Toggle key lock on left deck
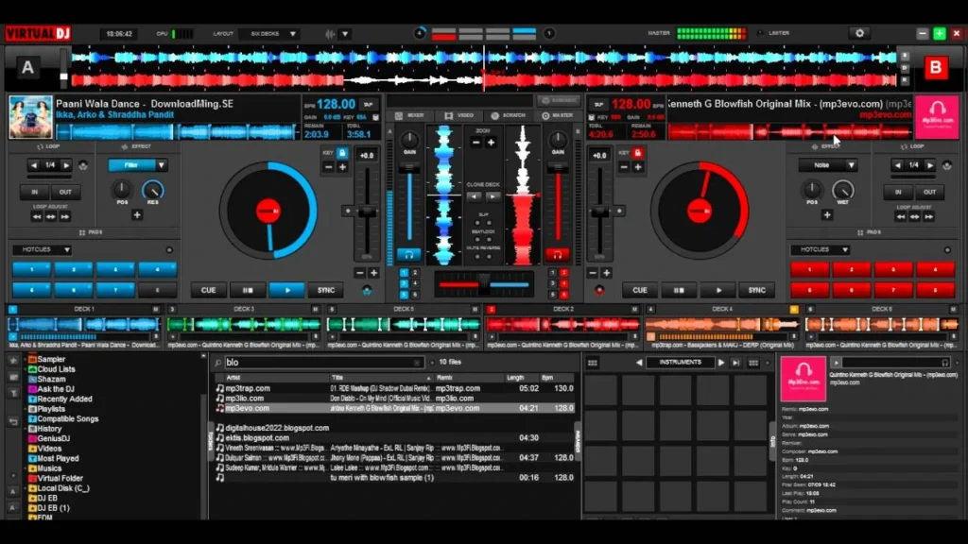 [342, 153]
